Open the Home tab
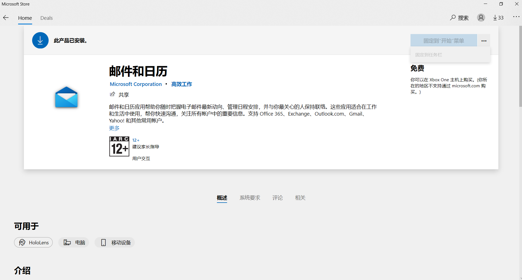 pos(25,18)
